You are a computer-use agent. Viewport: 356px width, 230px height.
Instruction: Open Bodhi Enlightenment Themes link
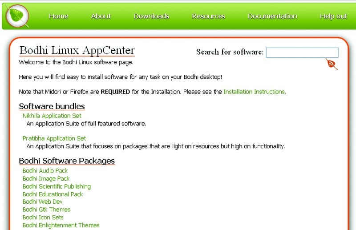point(61,225)
